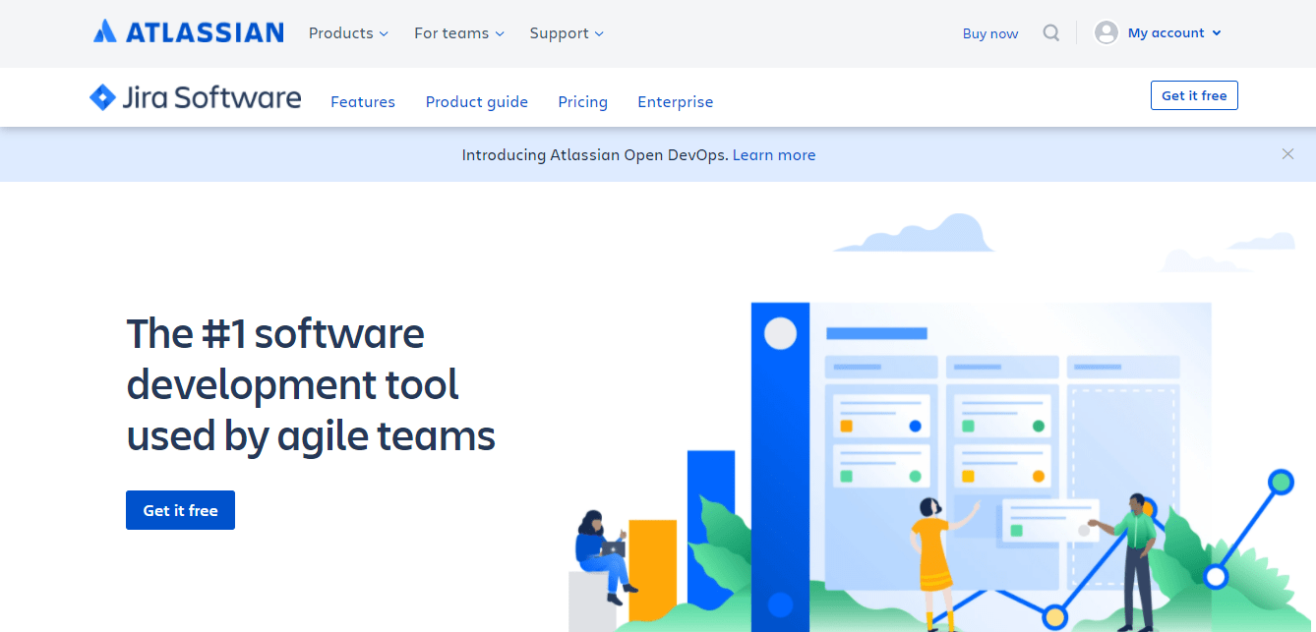1316x632 pixels.
Task: Dismiss the Open DevOps banner
Action: coord(1287,153)
